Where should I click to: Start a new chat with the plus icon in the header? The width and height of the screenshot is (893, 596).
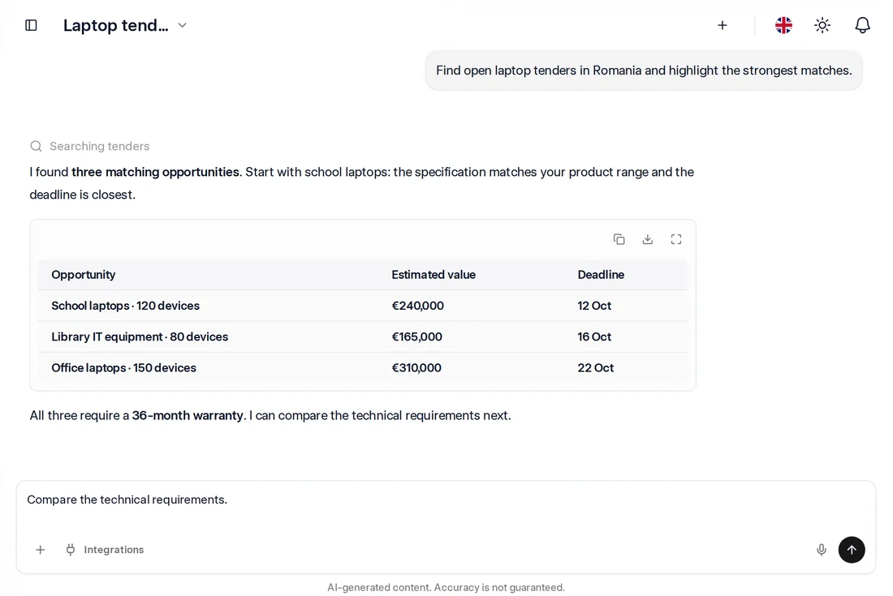[723, 25]
